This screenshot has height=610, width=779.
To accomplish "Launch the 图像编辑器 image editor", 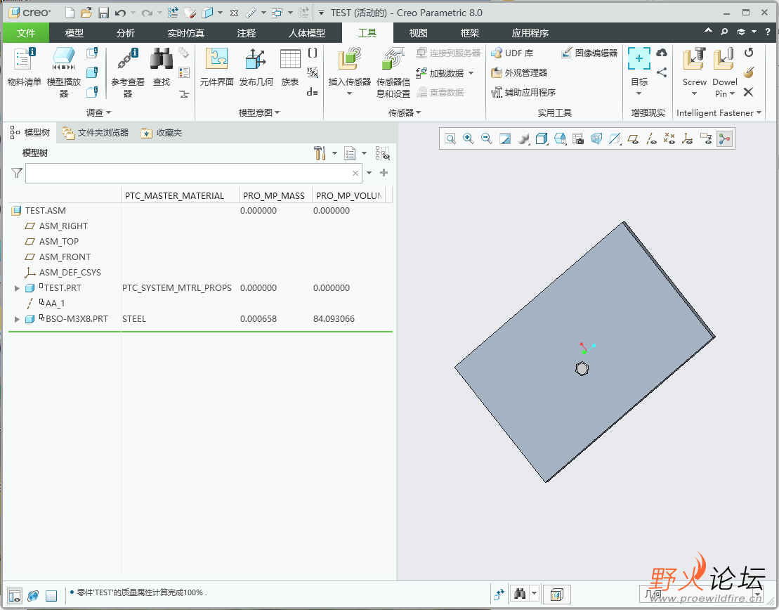I will (589, 53).
